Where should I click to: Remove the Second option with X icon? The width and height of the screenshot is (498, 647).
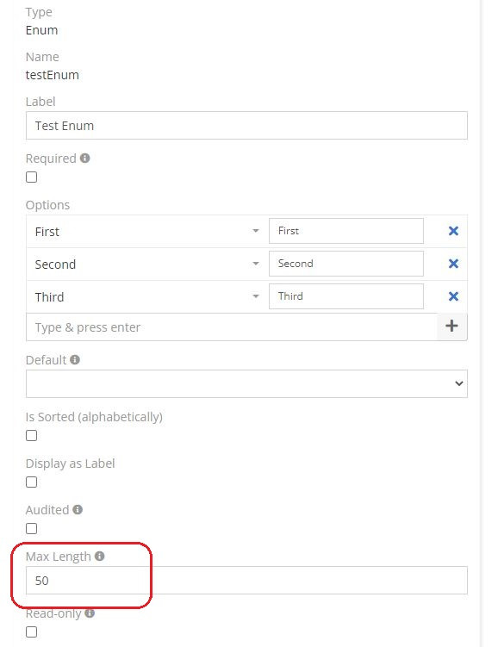pos(453,264)
